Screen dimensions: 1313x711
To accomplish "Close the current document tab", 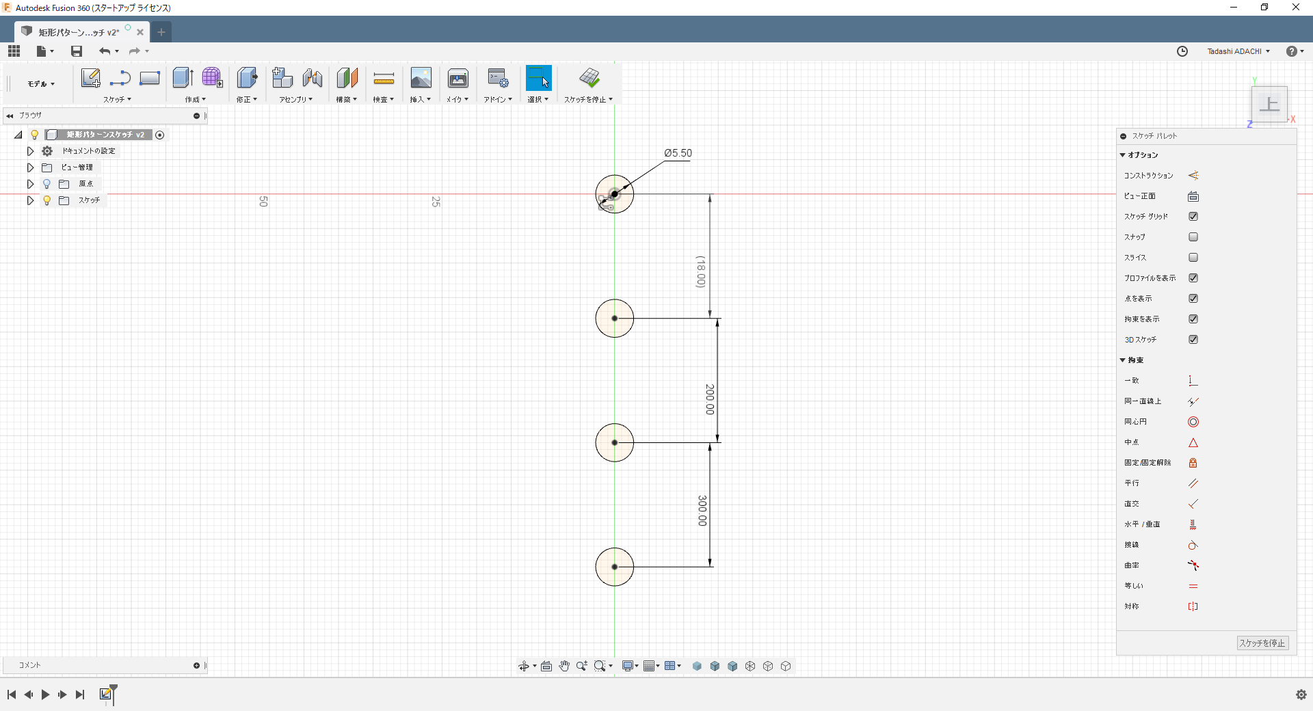I will coord(140,32).
